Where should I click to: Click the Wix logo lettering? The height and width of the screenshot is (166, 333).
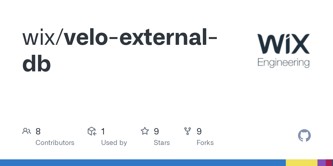[x=283, y=44]
